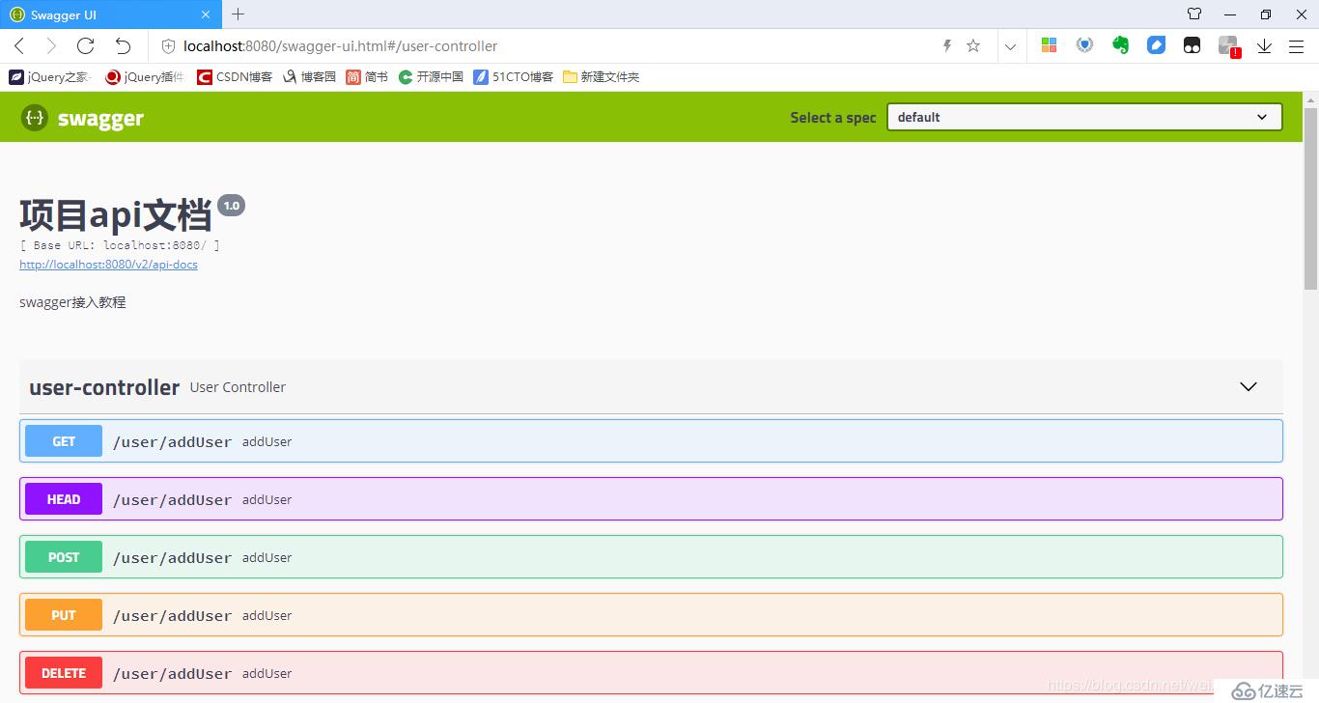Click the DELETE method badge

pyautogui.click(x=64, y=673)
